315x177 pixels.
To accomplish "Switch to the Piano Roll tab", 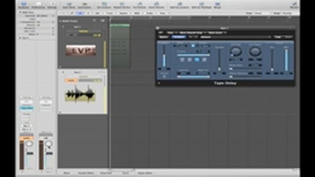I will coord(106,173).
